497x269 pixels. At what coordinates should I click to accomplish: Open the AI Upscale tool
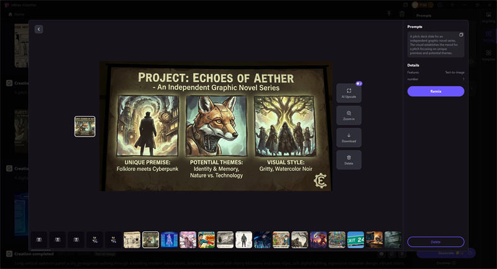(x=349, y=93)
